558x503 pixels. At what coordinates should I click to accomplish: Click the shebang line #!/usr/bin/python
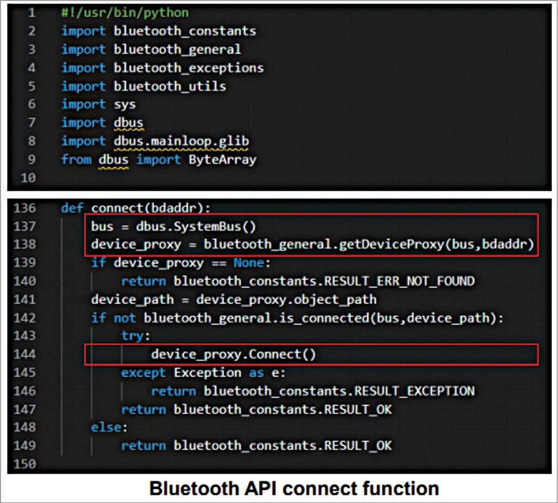click(x=125, y=12)
